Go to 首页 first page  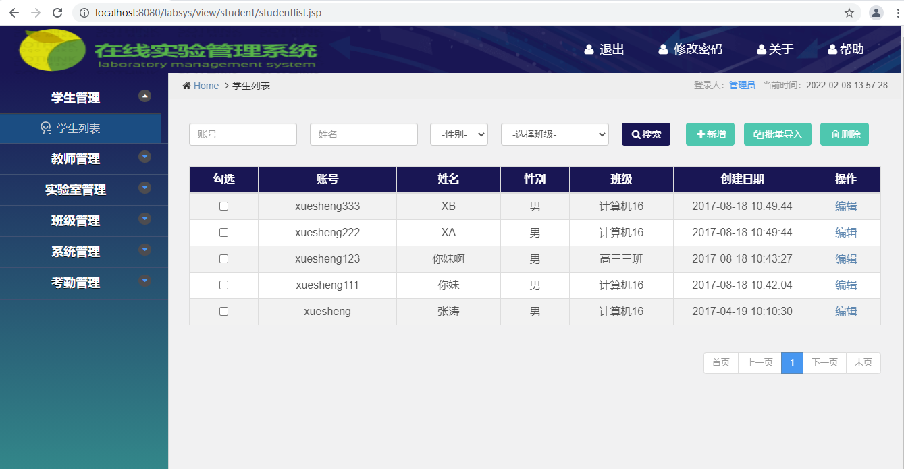tap(721, 363)
